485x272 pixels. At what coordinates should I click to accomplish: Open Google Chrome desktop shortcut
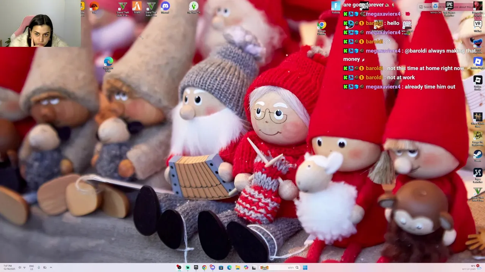[322, 28]
